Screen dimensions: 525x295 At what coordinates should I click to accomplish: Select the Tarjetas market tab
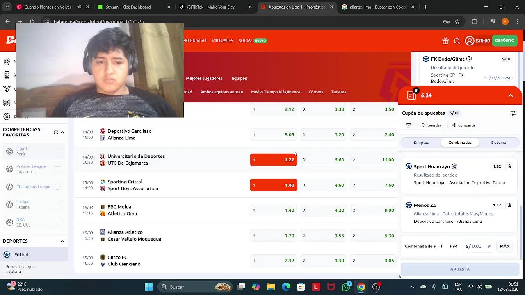(339, 92)
